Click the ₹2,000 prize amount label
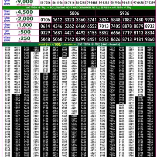The height and width of the screenshot is (157, 157). coord(25,19)
